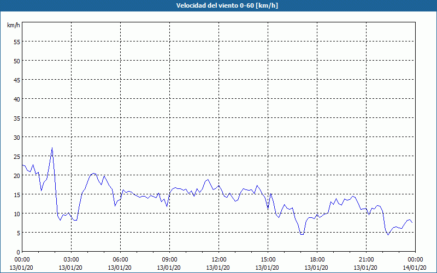Click the highest wind speed peak near 27 km/h
This screenshot has height=273, width=437.
(52, 148)
